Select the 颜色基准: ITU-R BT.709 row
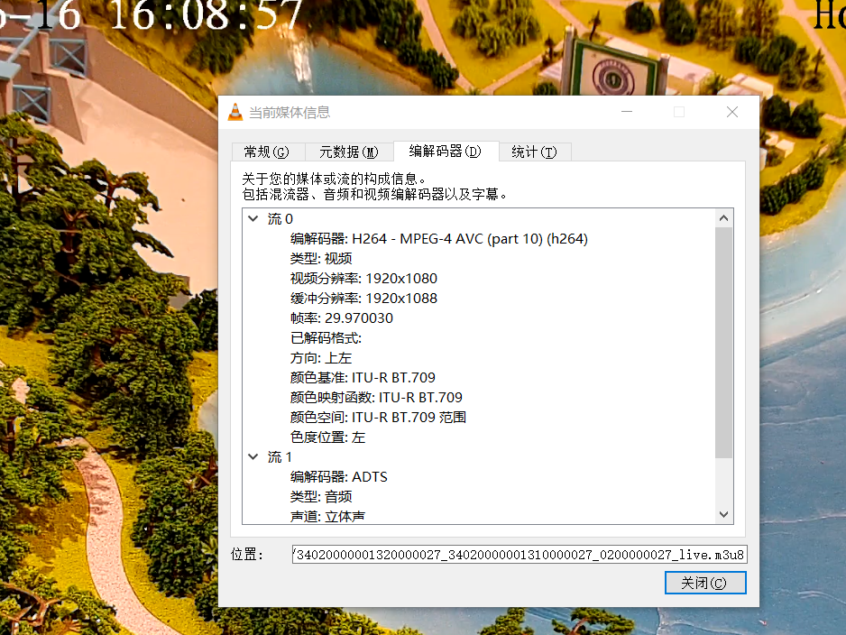Screen dimensions: 846x635 coord(363,378)
